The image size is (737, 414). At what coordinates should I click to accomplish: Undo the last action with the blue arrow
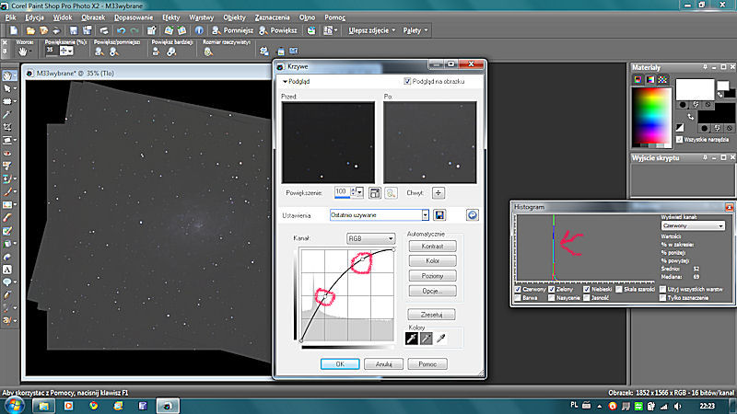pyautogui.click(x=122, y=30)
